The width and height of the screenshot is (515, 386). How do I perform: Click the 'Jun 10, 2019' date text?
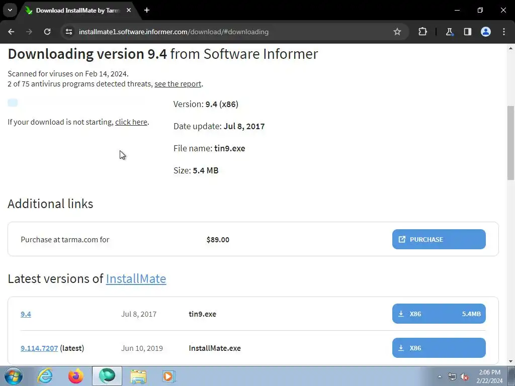pyautogui.click(x=142, y=348)
